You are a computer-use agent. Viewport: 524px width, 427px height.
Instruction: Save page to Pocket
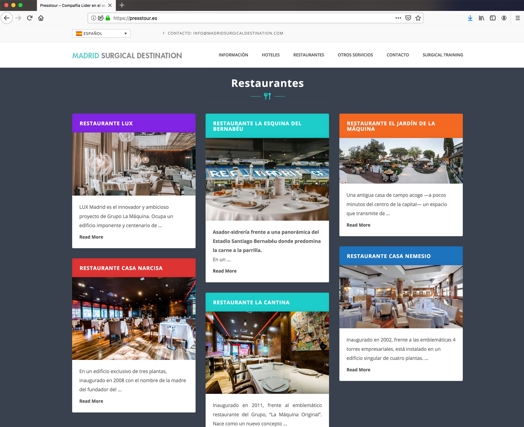tap(408, 18)
